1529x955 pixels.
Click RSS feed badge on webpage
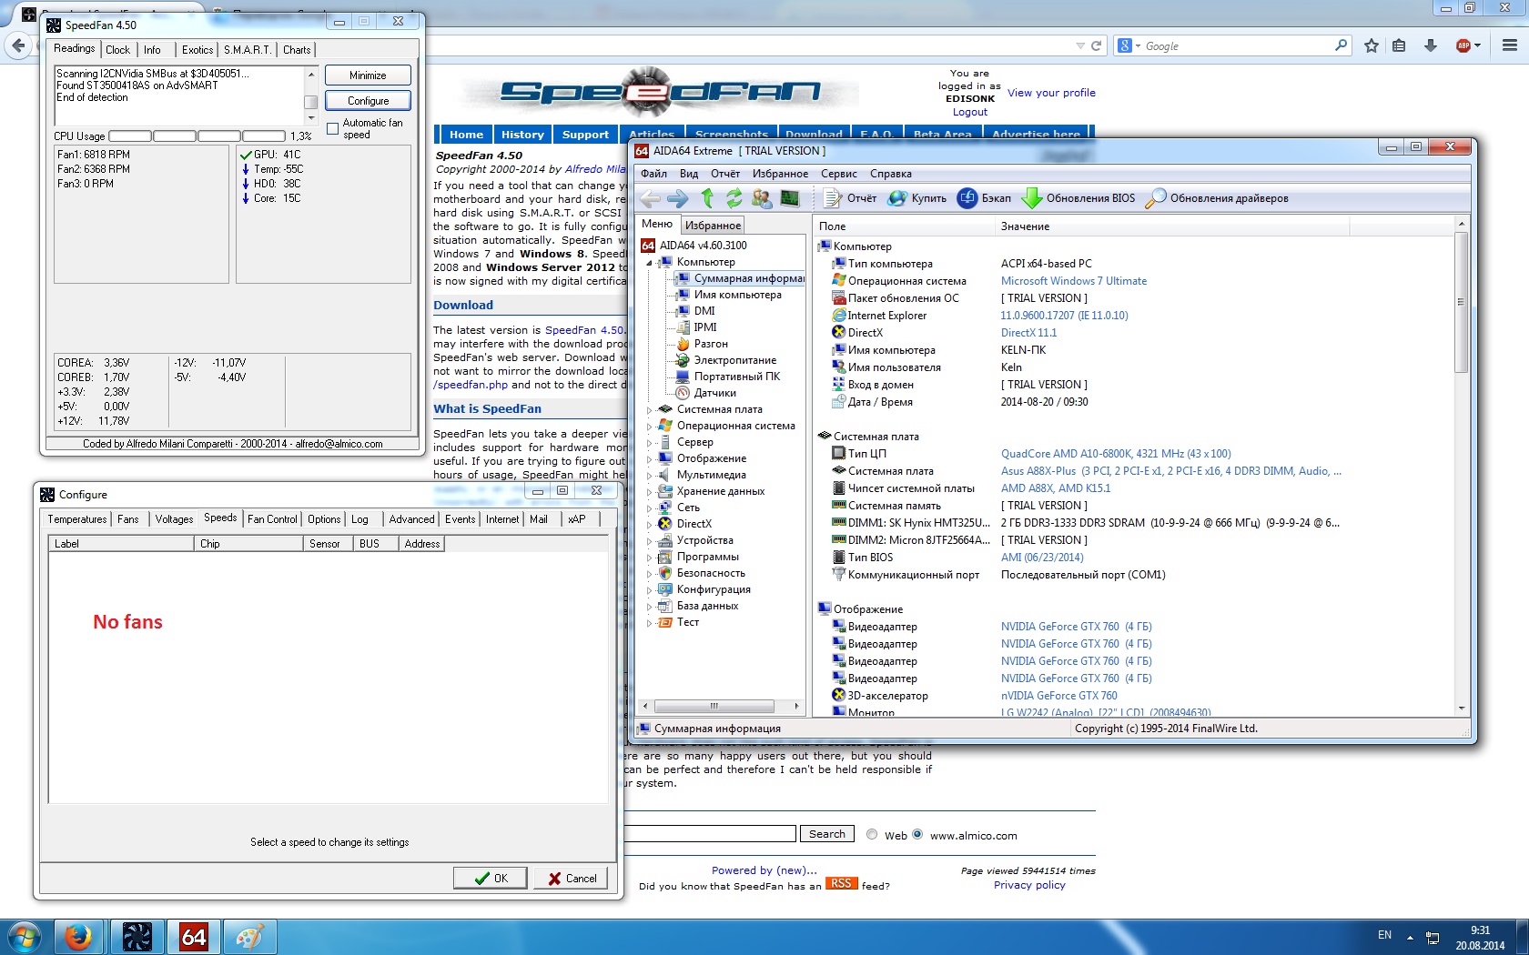click(x=841, y=883)
